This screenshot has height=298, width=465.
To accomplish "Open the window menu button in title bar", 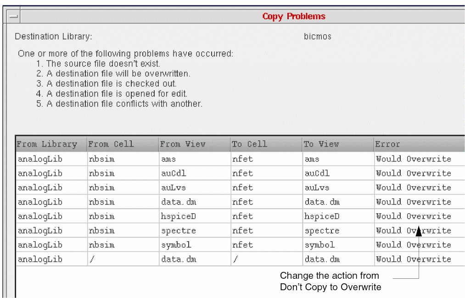I will click(14, 17).
